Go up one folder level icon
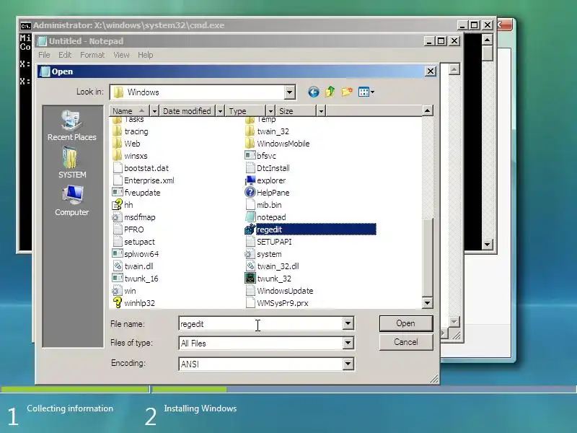Image resolution: width=577 pixels, height=433 pixels. click(x=330, y=92)
